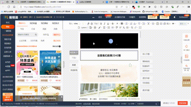Open the online image tool icon in right sidebar
This screenshot has height=107, width=191.
tap(186, 56)
